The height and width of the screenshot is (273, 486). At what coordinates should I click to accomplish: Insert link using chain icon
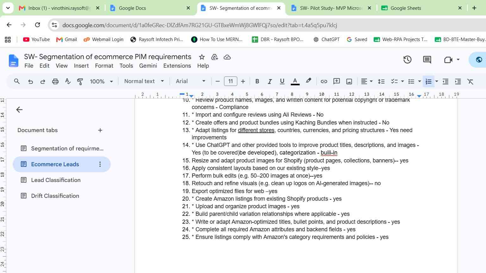click(324, 81)
